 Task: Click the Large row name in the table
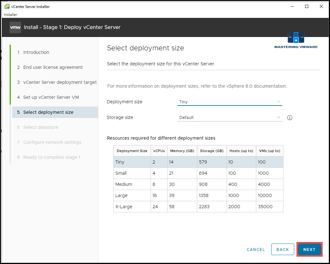coord(121,195)
